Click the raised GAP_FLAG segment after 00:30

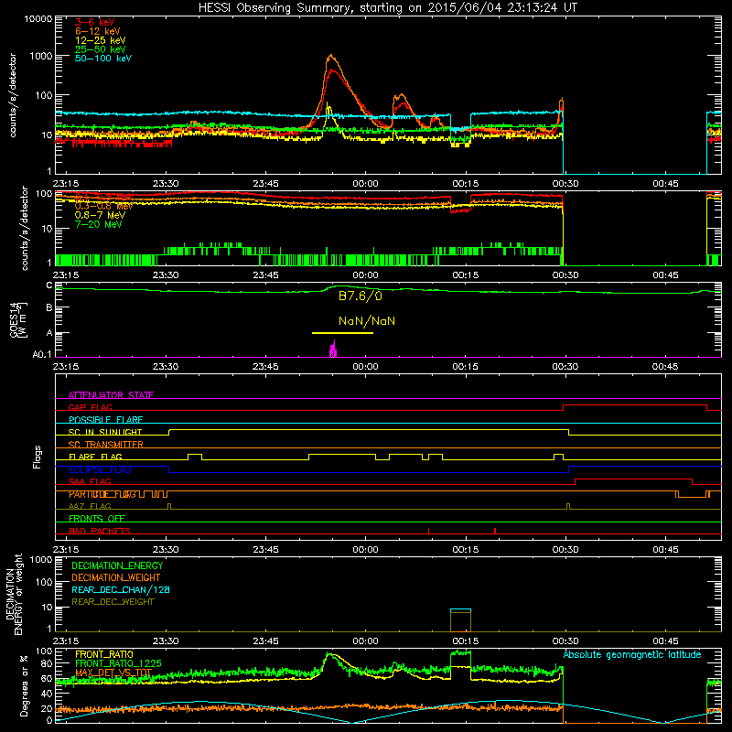[x=635, y=405]
